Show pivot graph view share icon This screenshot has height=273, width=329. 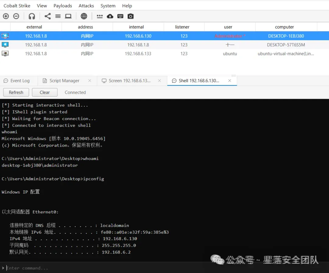pos(48,16)
